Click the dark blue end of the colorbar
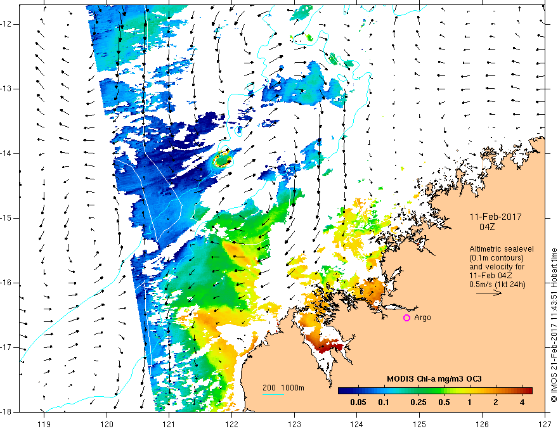Viewport: 558px width, 431px height. [x=342, y=391]
